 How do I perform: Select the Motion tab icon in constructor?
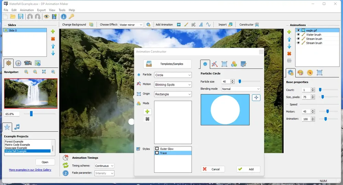click(x=215, y=64)
